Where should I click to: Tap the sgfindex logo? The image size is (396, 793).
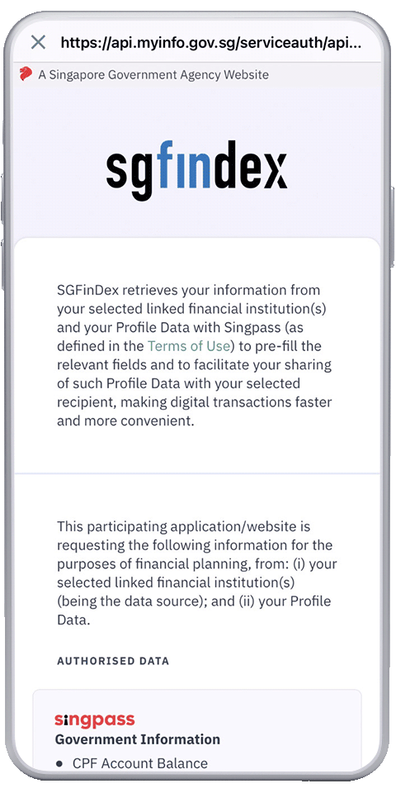click(x=196, y=169)
